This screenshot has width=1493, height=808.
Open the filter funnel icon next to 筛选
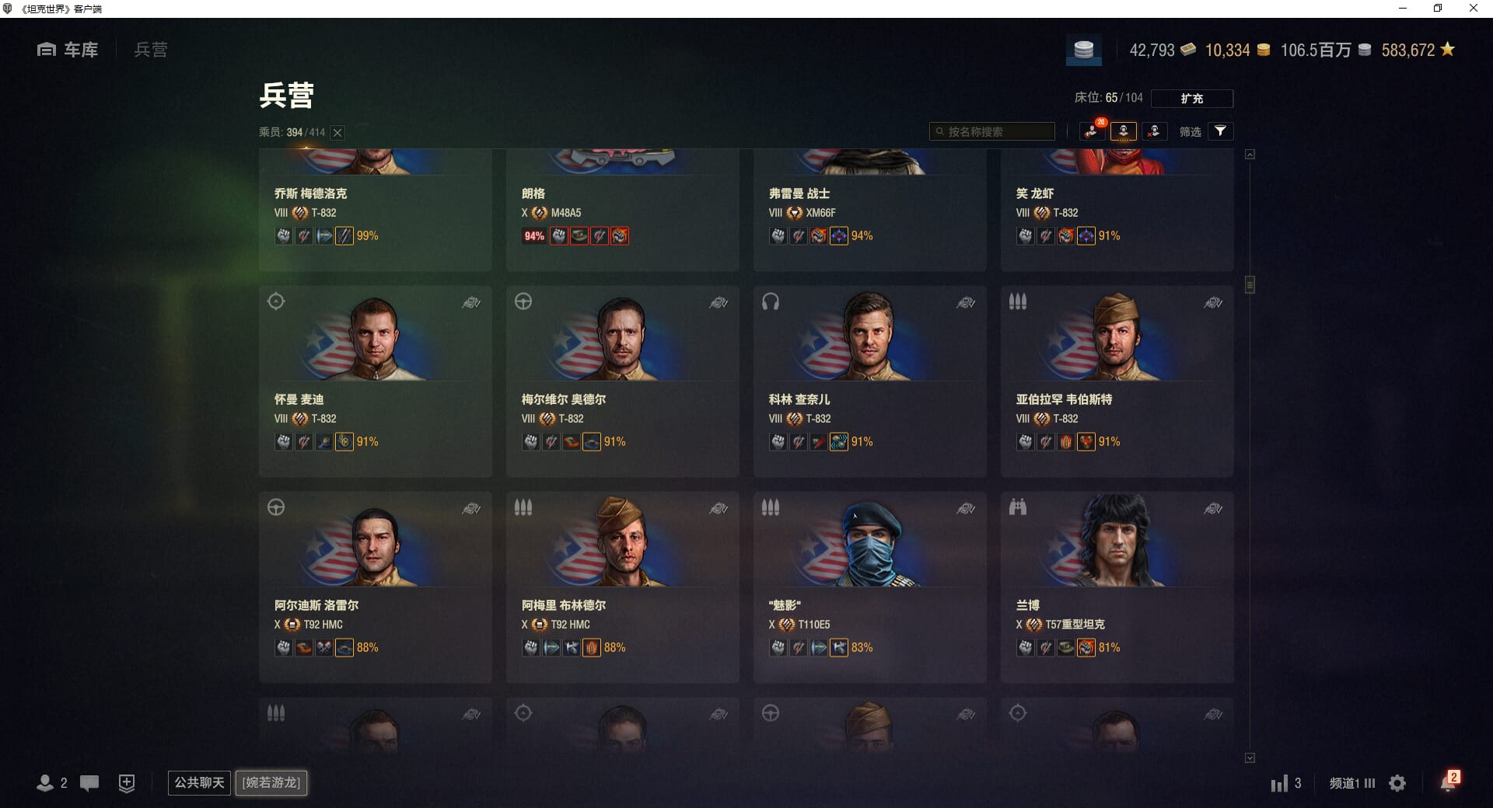(1220, 131)
